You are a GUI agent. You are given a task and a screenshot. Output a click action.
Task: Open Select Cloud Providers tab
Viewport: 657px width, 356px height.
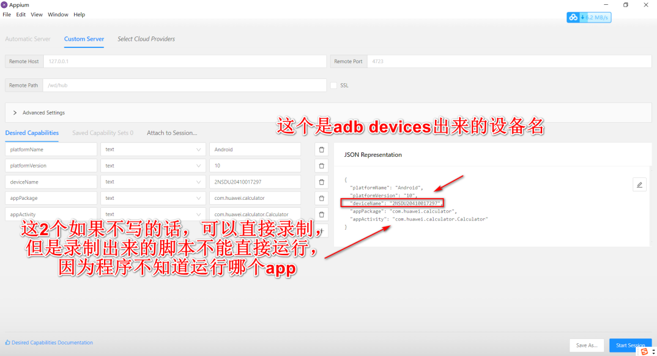(146, 39)
